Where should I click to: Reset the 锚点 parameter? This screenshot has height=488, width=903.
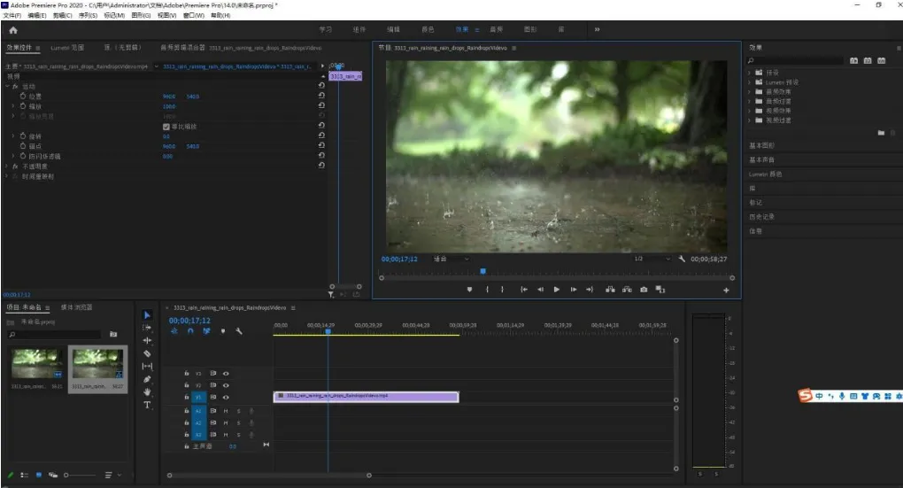(x=321, y=145)
